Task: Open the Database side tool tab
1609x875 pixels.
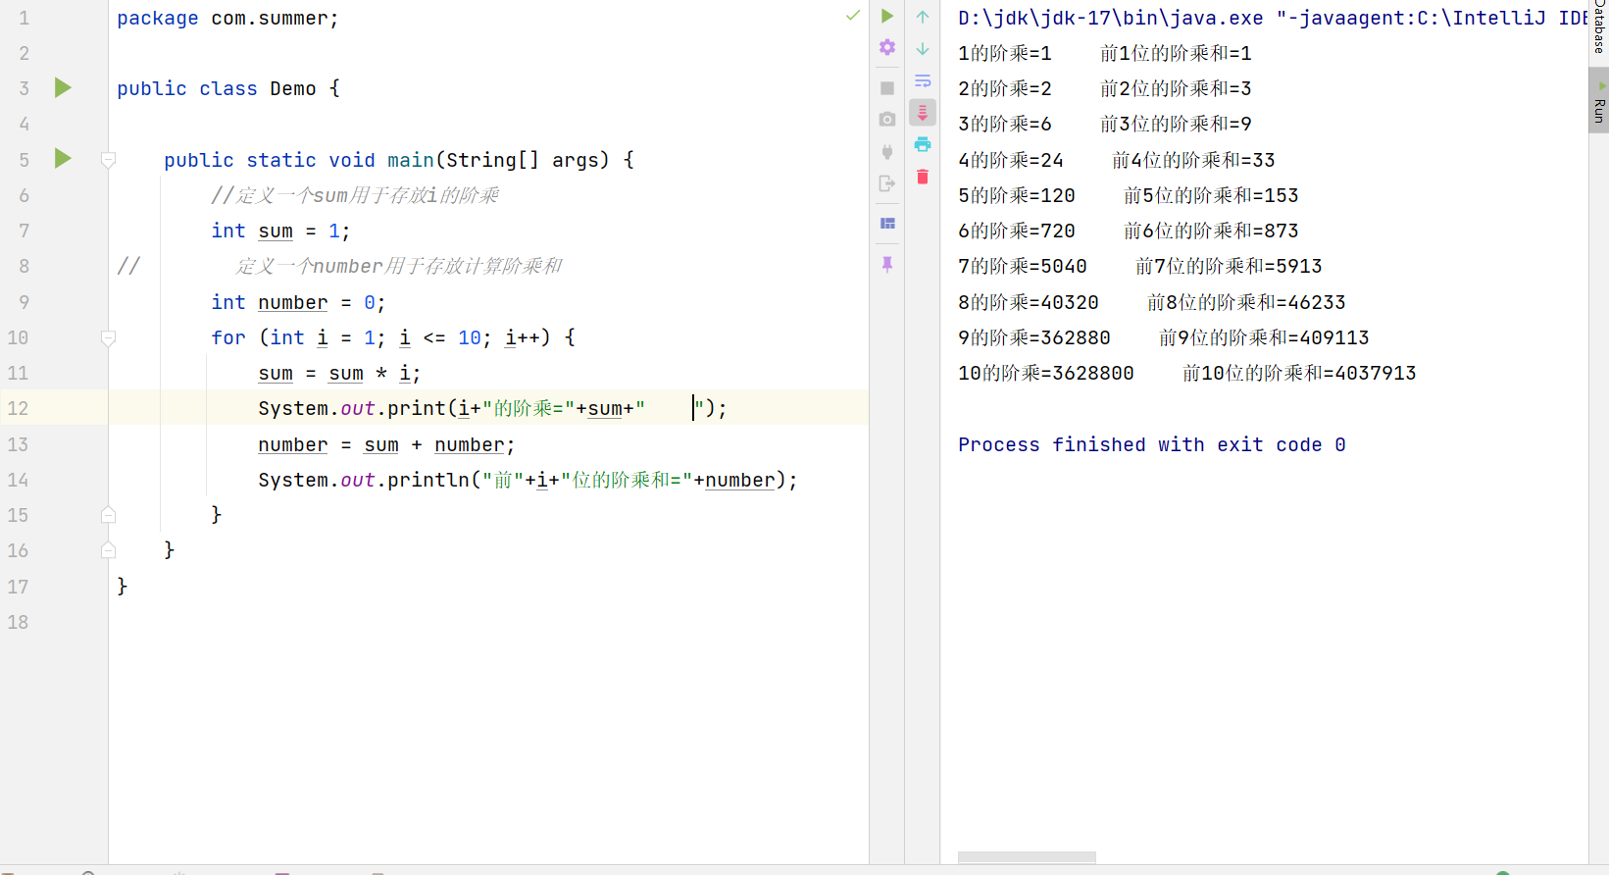Action: [1599, 26]
